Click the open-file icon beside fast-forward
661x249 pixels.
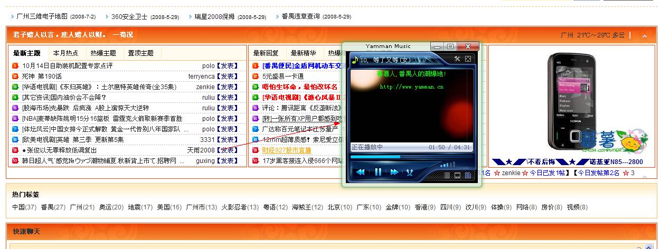[409, 172]
